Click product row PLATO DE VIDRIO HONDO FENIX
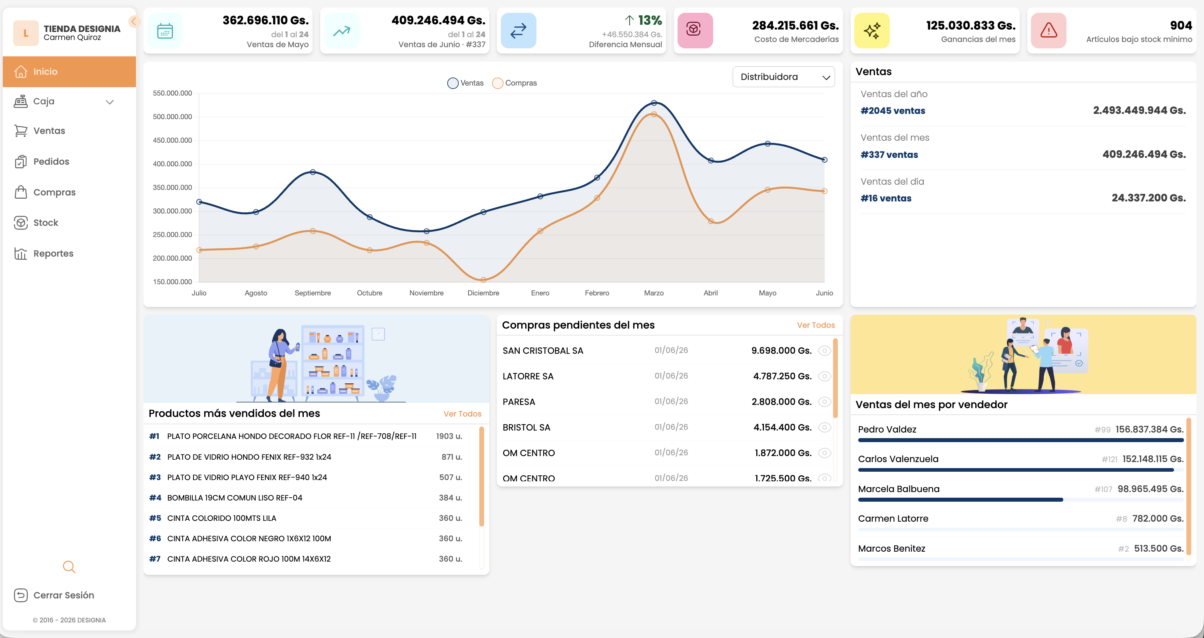 (305, 457)
